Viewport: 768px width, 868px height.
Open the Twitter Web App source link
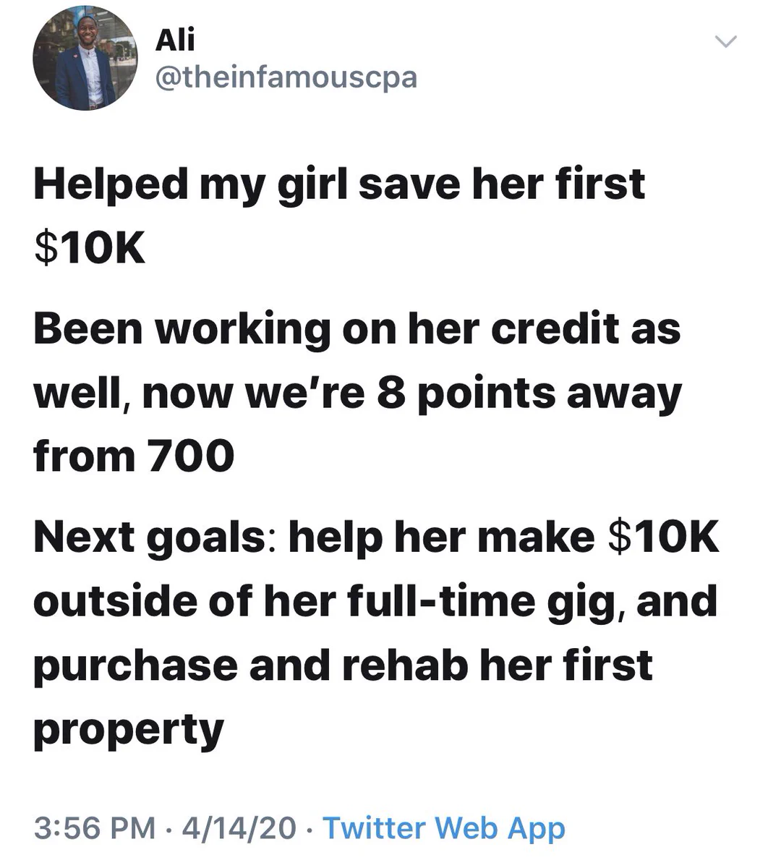(x=444, y=827)
